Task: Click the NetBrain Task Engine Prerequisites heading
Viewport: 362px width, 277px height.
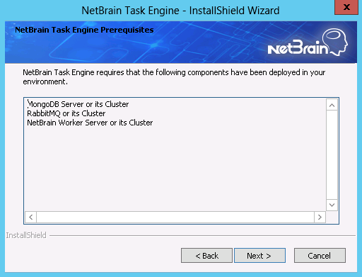Action: (x=84, y=30)
